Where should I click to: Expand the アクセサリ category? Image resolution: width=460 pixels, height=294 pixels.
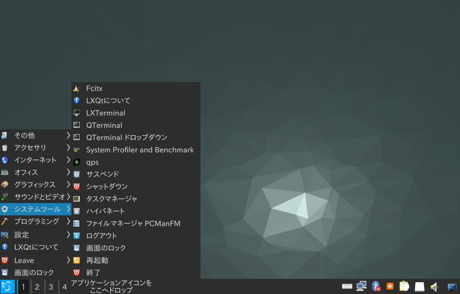click(35, 147)
